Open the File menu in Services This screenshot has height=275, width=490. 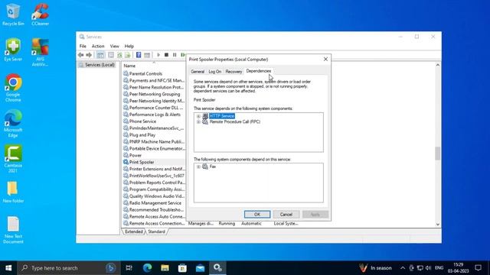tap(83, 46)
